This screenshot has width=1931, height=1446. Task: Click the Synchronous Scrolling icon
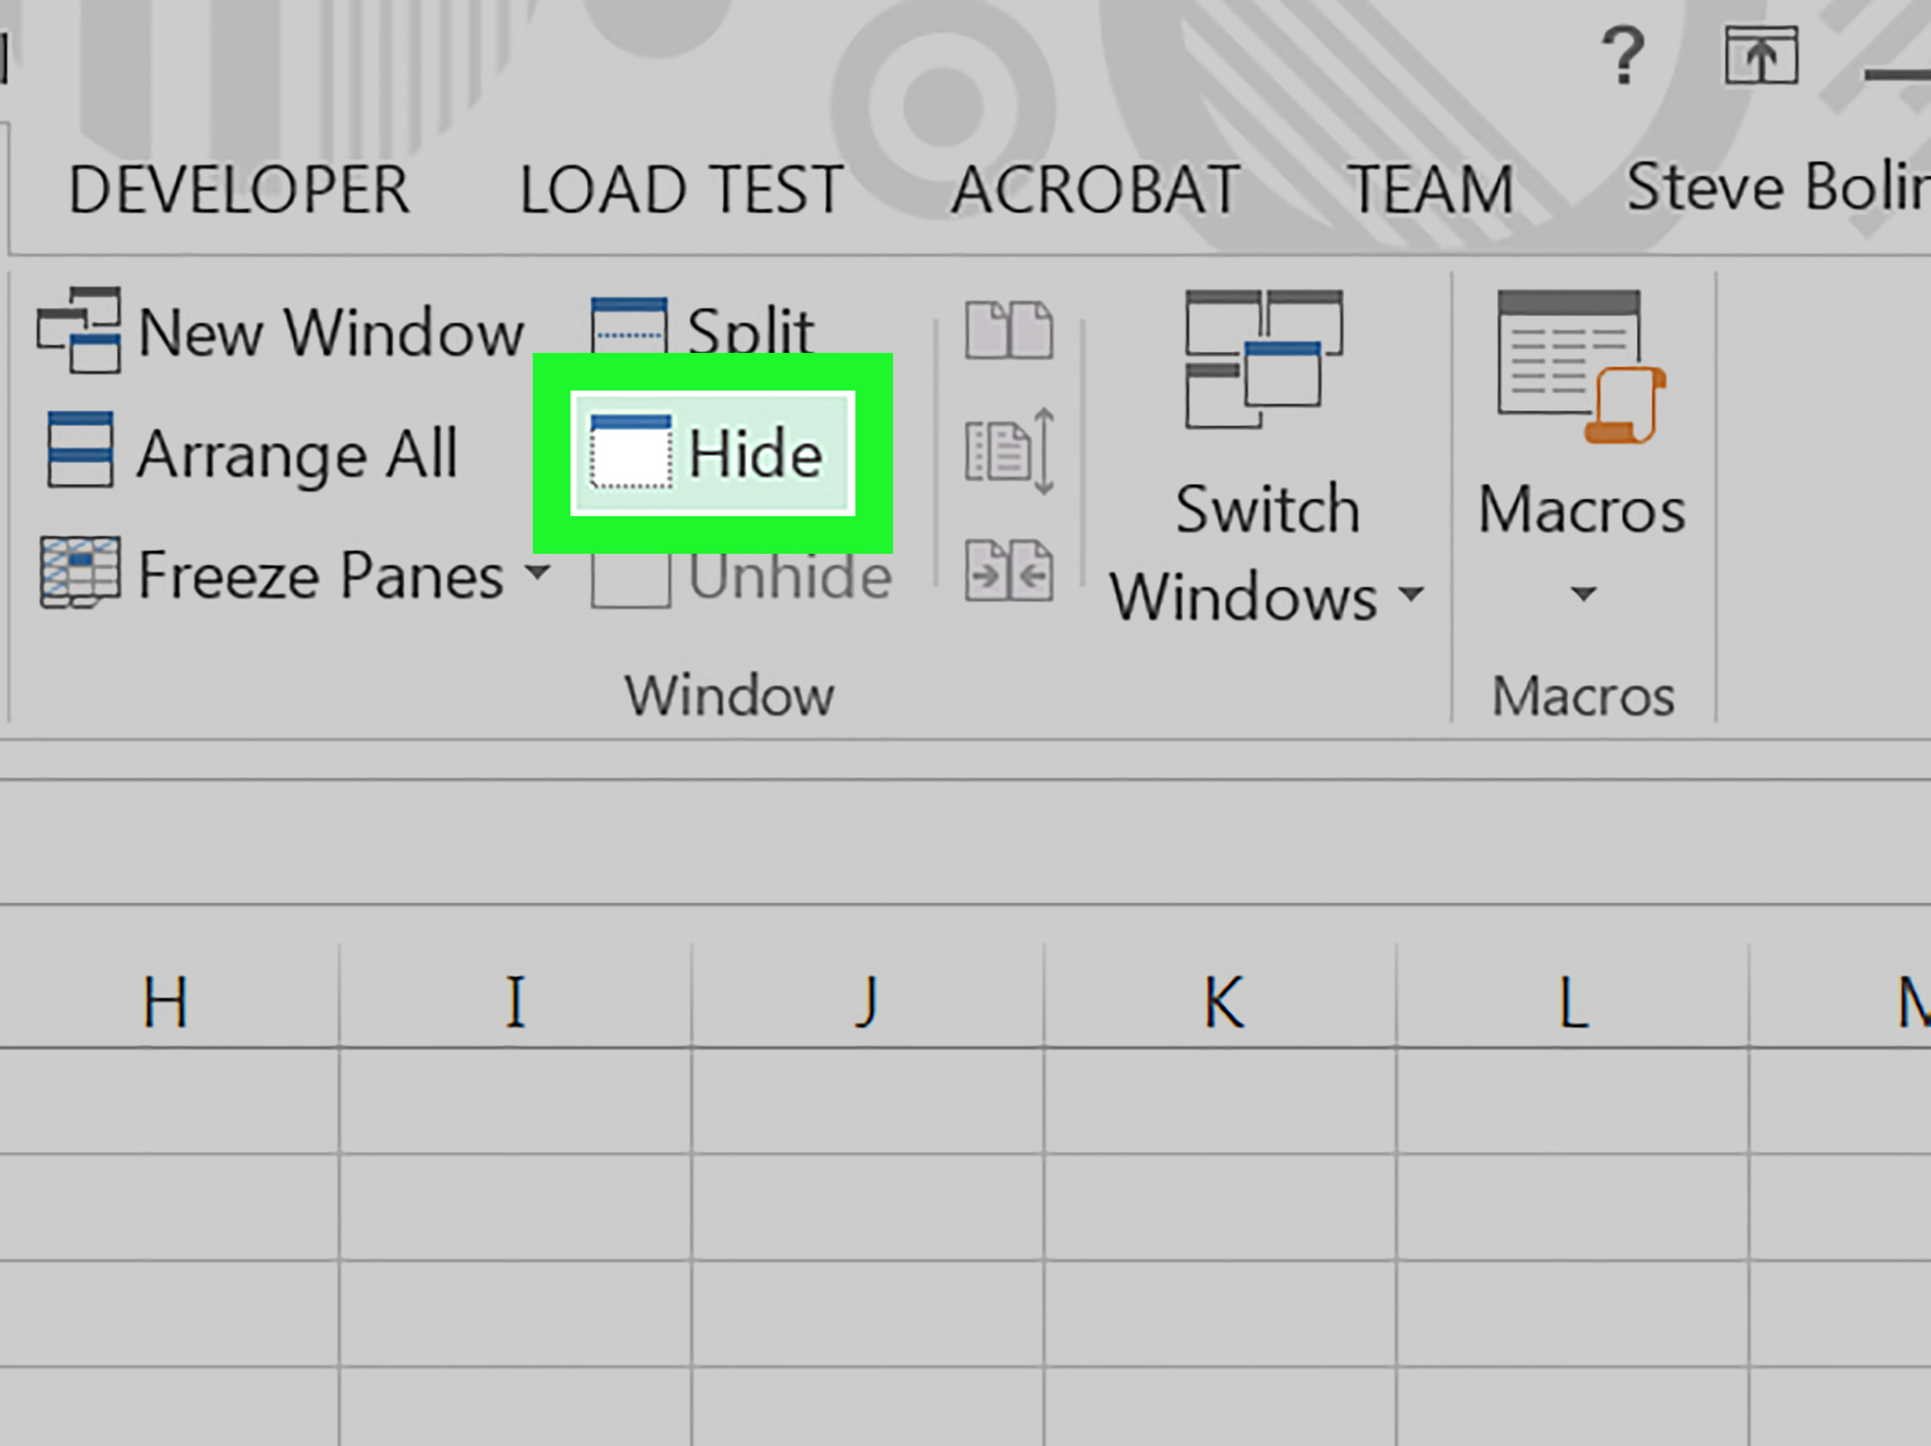click(1010, 451)
